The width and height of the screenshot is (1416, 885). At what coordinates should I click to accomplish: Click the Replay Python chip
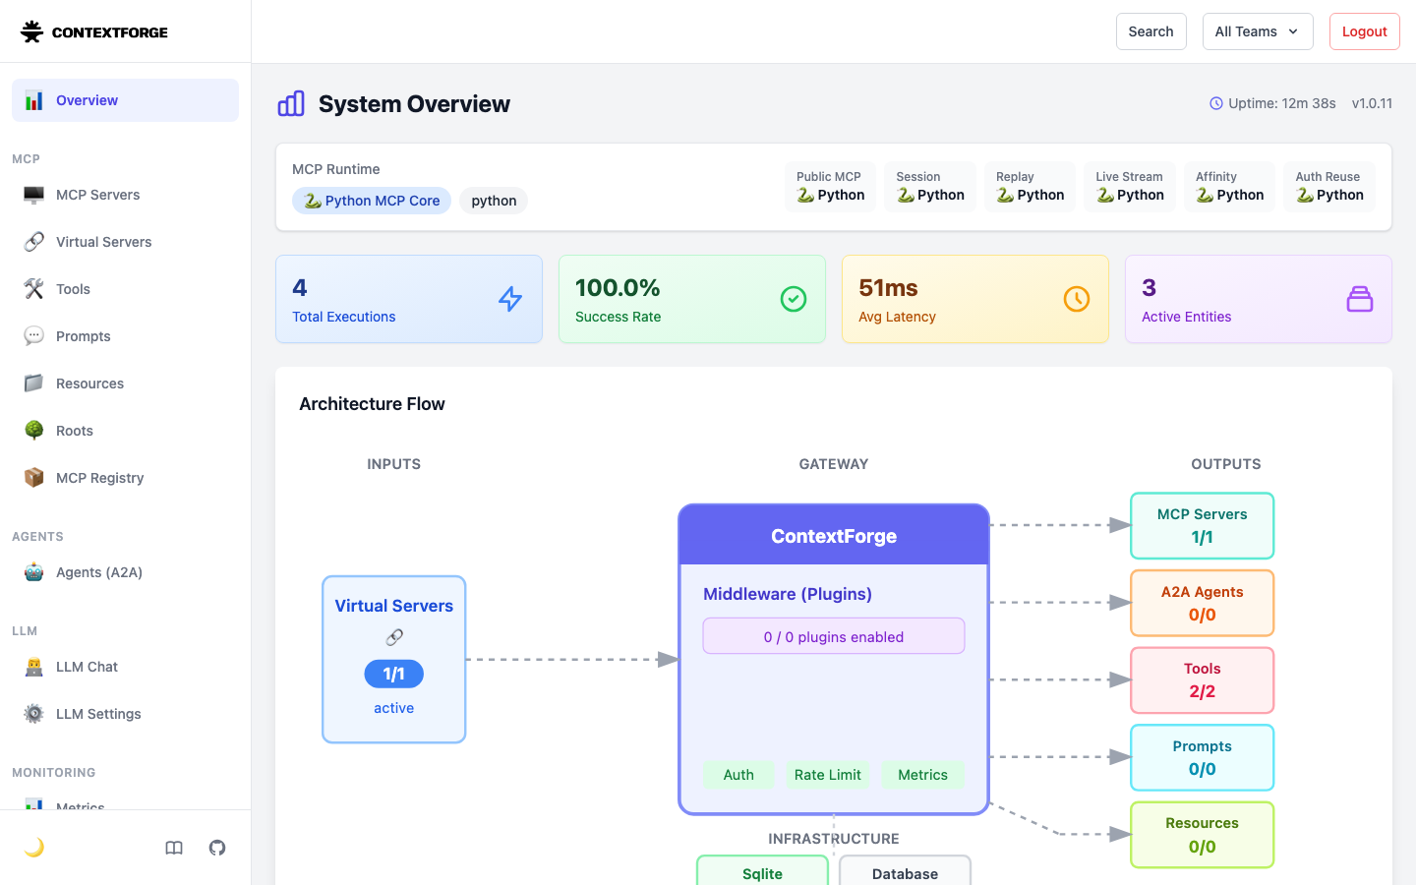1031,187
